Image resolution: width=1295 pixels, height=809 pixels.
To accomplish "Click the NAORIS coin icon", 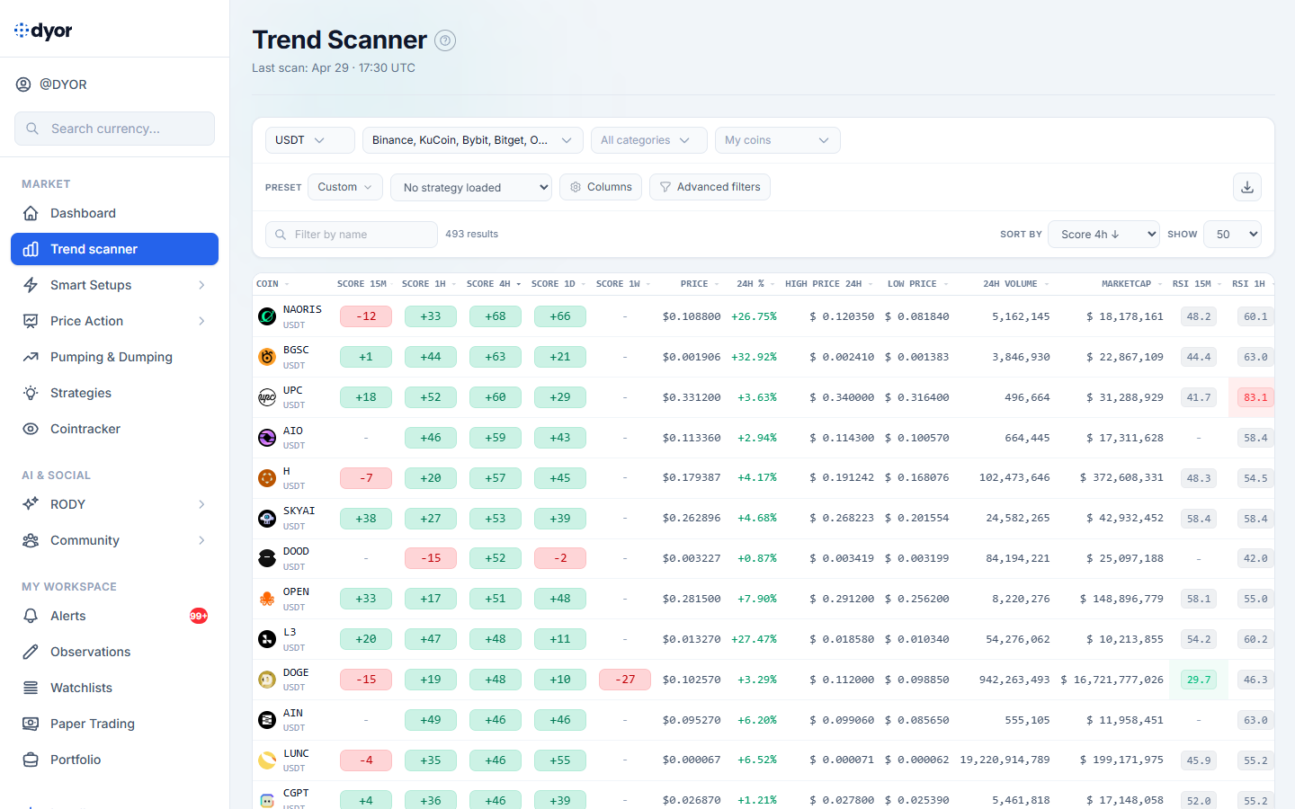I will click(x=267, y=316).
